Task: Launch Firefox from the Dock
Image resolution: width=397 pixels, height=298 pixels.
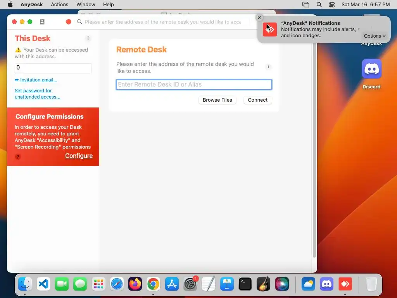Action: click(135, 284)
